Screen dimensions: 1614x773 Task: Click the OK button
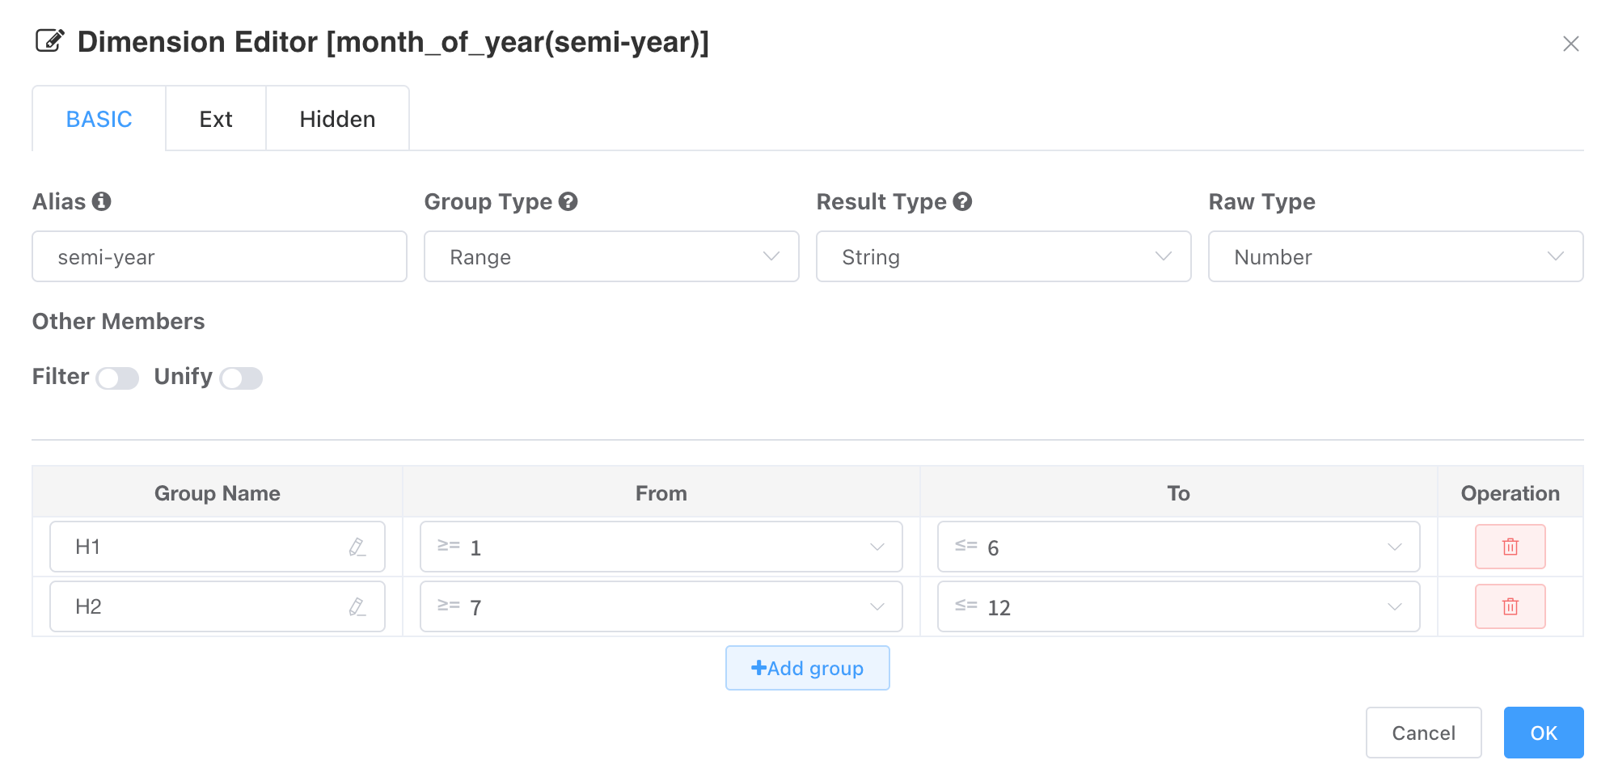pos(1543,733)
